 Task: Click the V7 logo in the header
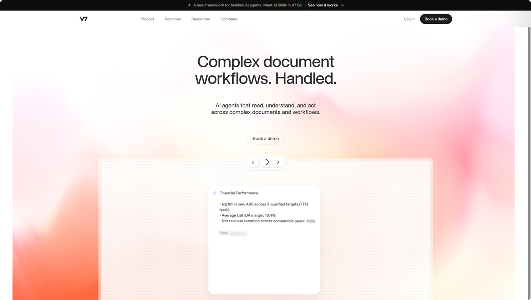84,19
